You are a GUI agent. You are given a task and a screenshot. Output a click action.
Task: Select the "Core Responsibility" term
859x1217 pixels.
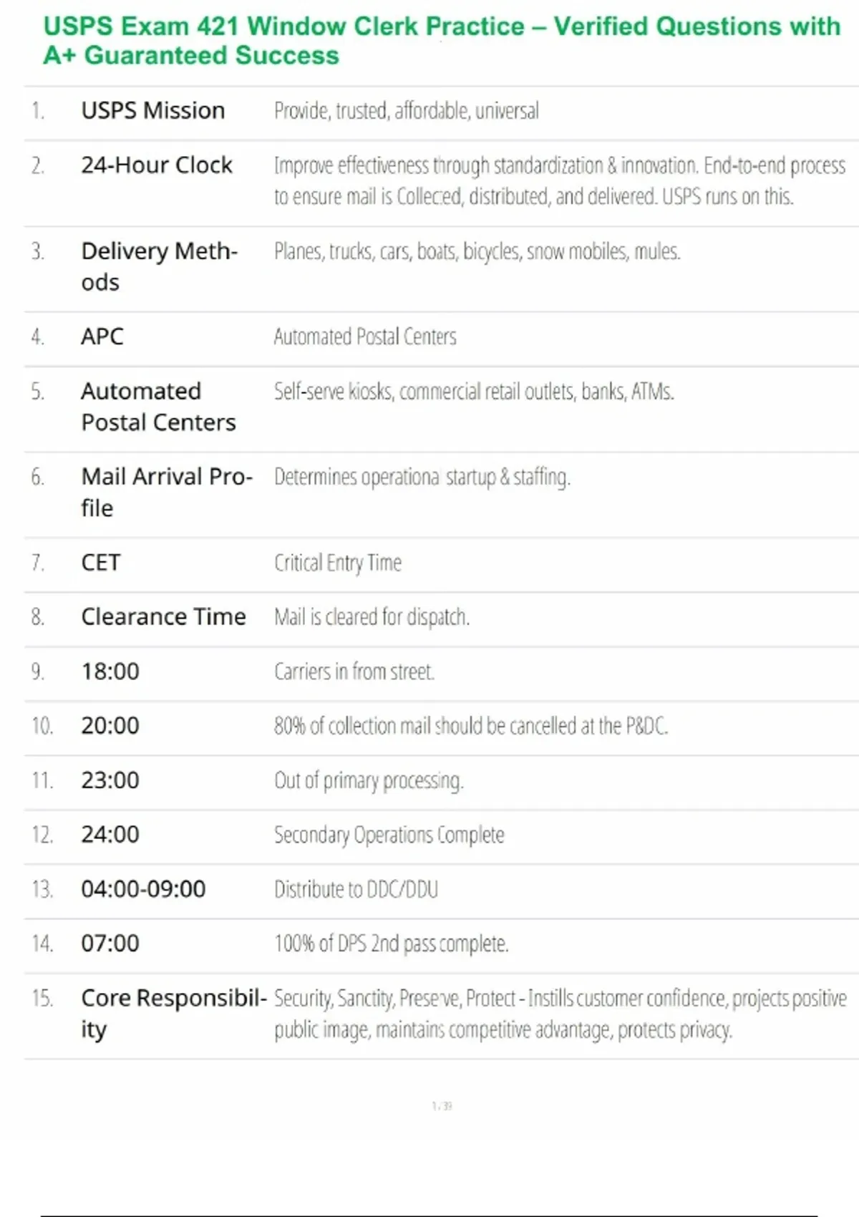coord(173,1013)
